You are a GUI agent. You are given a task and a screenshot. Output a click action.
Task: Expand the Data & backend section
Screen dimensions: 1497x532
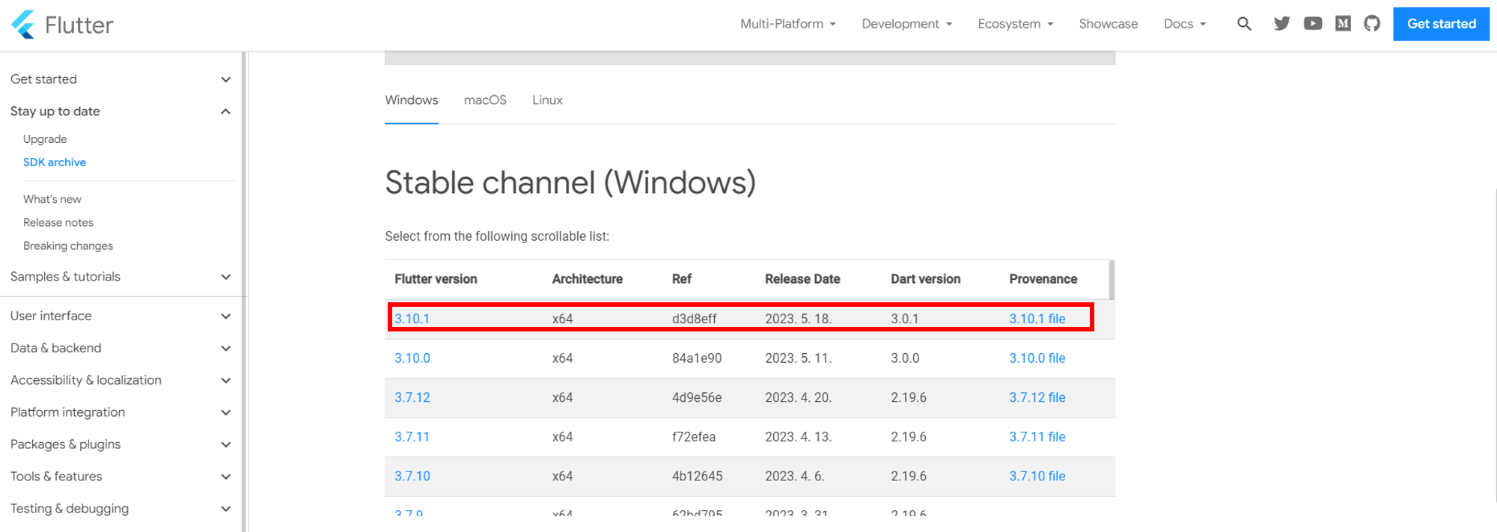click(121, 349)
